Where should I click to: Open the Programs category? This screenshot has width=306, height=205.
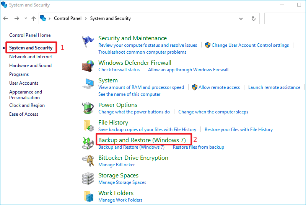click(19, 74)
